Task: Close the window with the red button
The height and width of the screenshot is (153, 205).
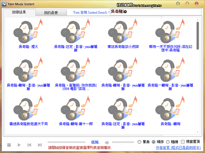Action: [x=196, y=3]
